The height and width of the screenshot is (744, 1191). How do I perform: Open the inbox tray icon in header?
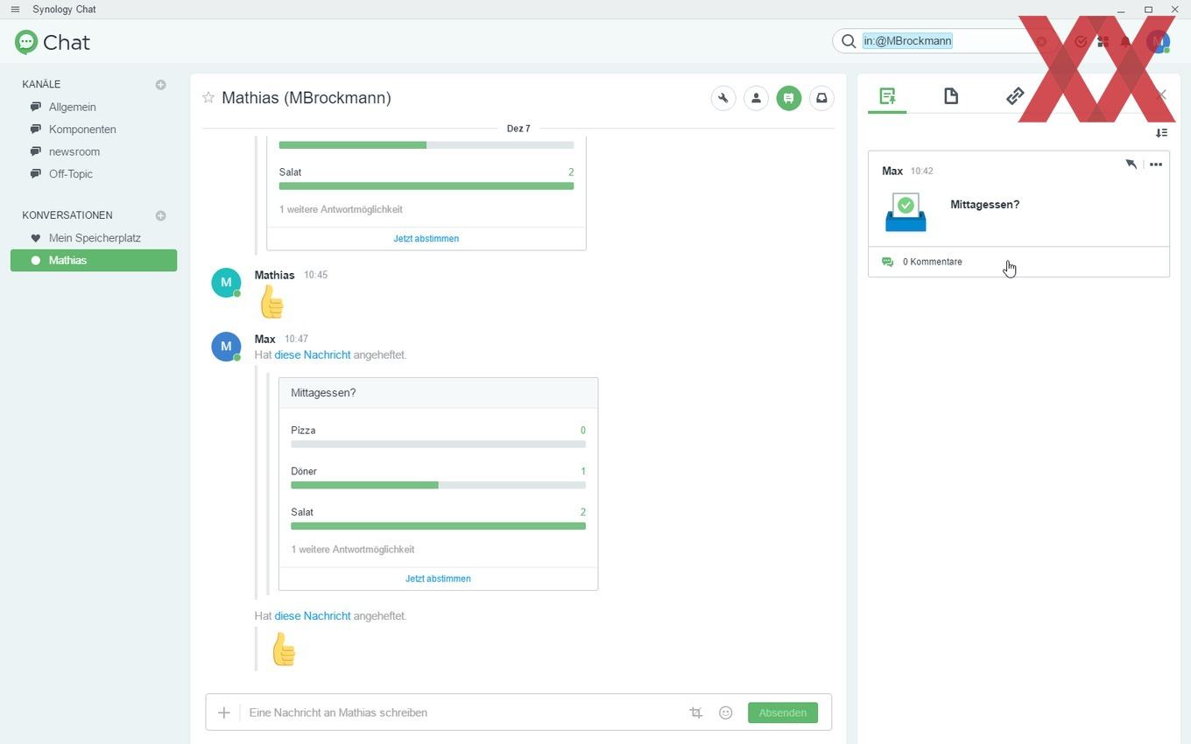pyautogui.click(x=821, y=98)
